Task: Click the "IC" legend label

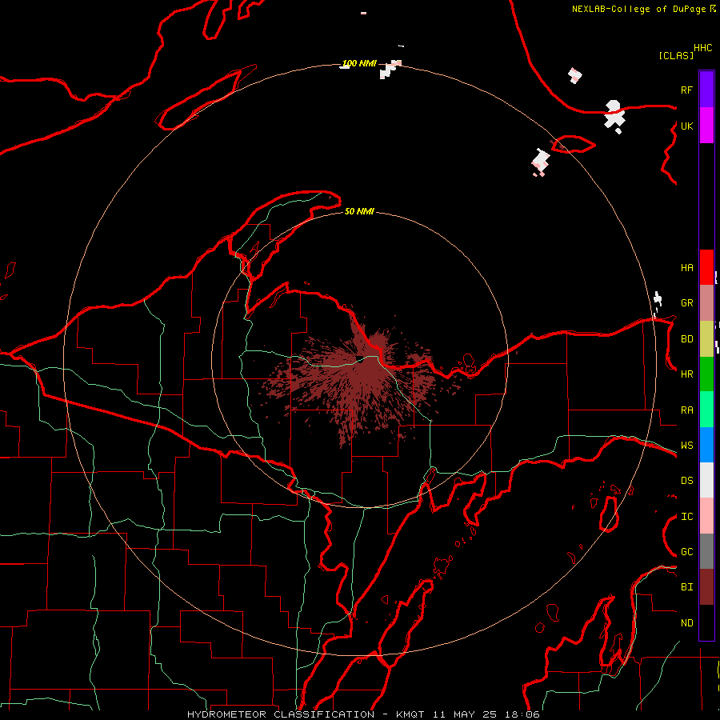Action: coord(687,517)
